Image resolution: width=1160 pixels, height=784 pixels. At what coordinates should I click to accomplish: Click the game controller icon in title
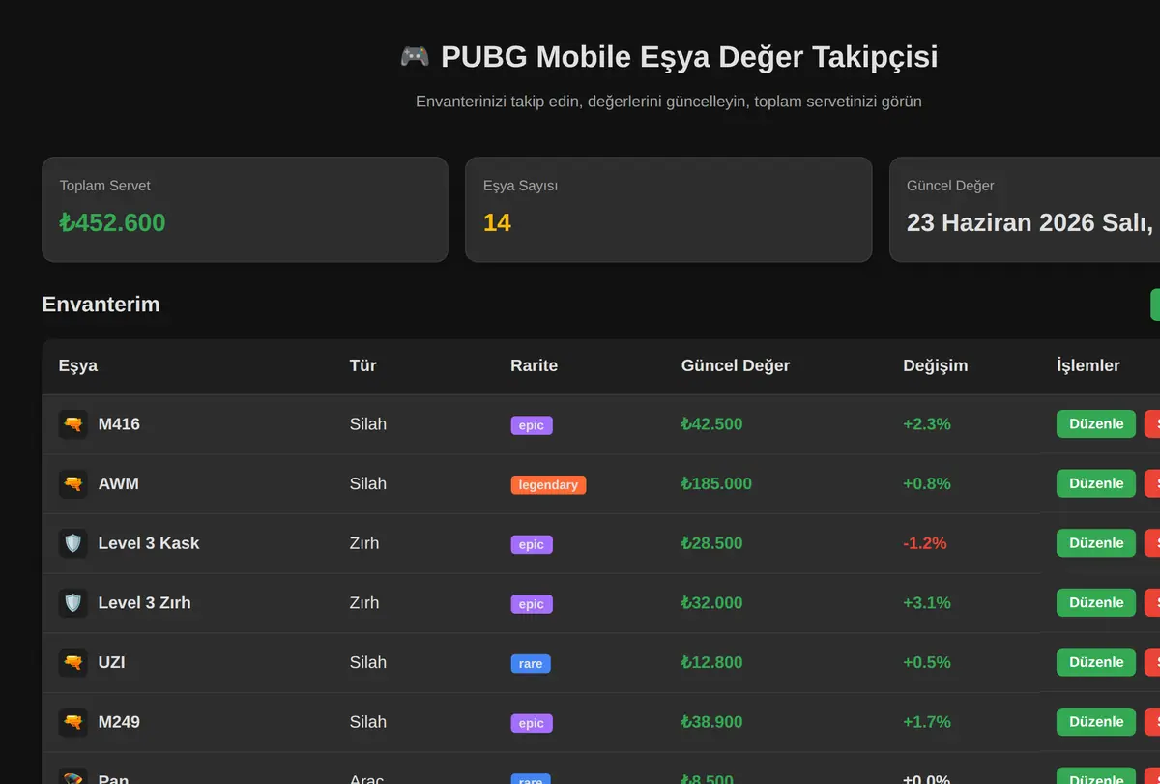415,56
